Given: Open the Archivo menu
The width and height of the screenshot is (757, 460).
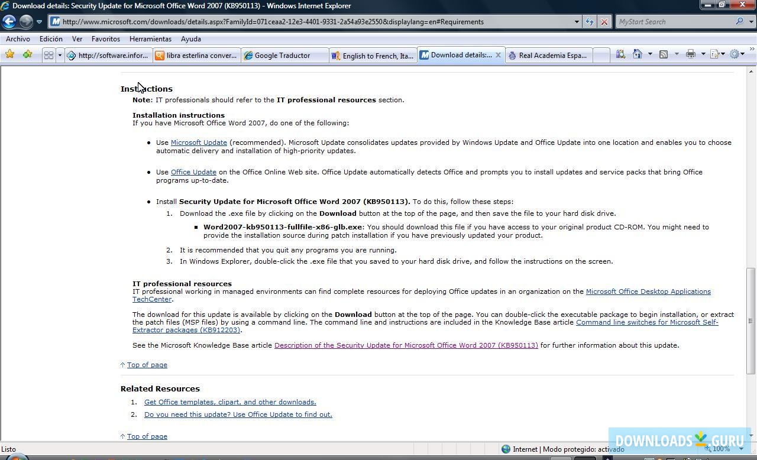Looking at the screenshot, I should click(18, 39).
